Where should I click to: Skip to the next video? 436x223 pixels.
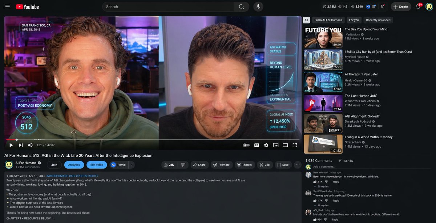pyautogui.click(x=21, y=145)
